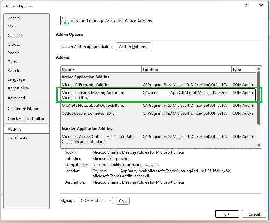Click the OneNote row location path
The height and width of the screenshot is (223, 270).
(185, 106)
